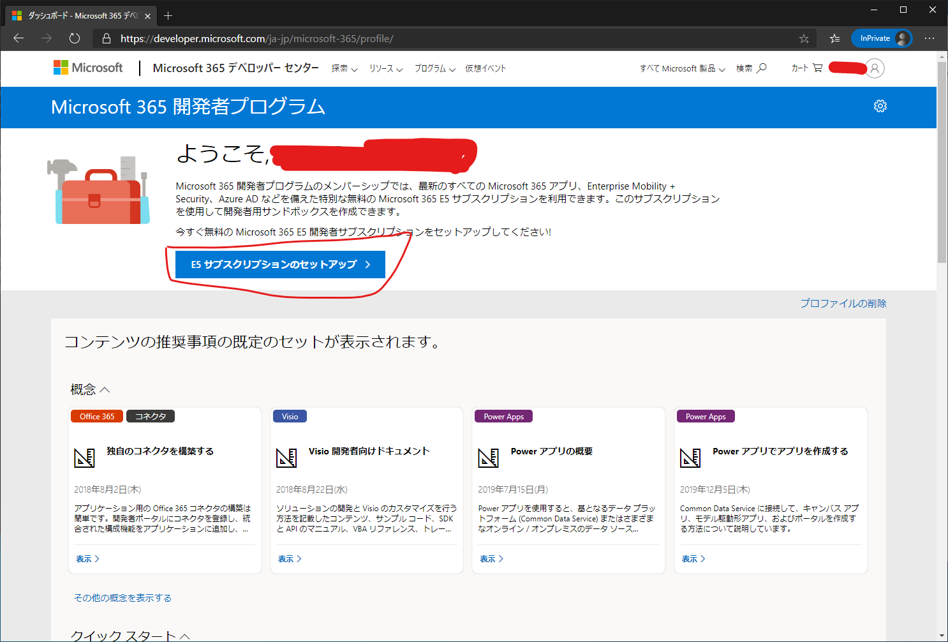Click Power Apps tag on Power アプリの概要 card
This screenshot has height=642, width=948.
(503, 416)
